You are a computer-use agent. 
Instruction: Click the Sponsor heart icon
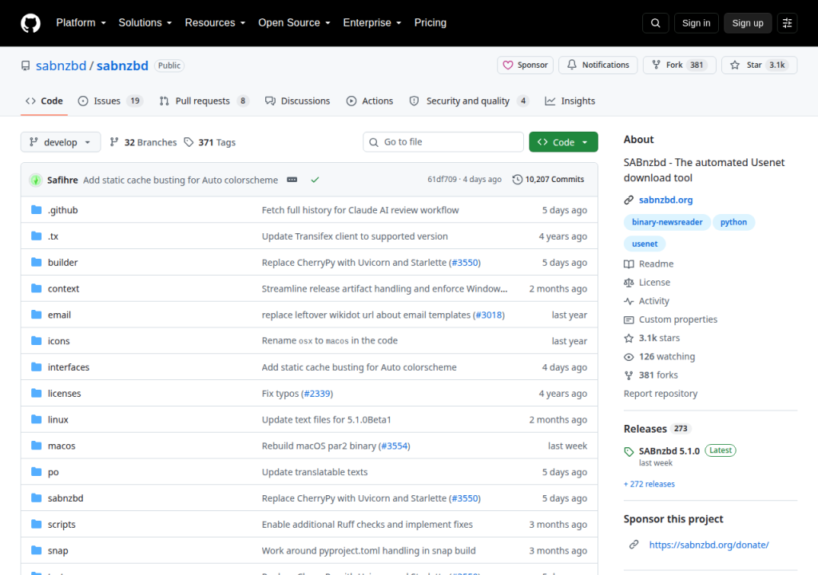[507, 65]
